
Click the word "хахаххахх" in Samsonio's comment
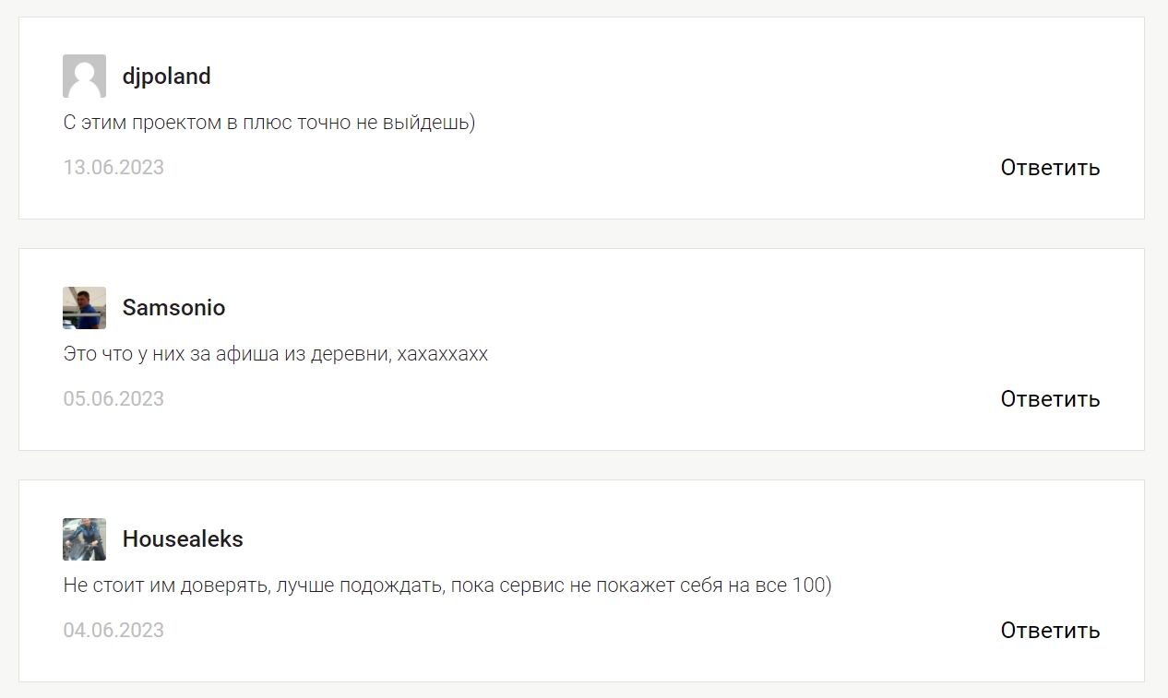[442, 354]
